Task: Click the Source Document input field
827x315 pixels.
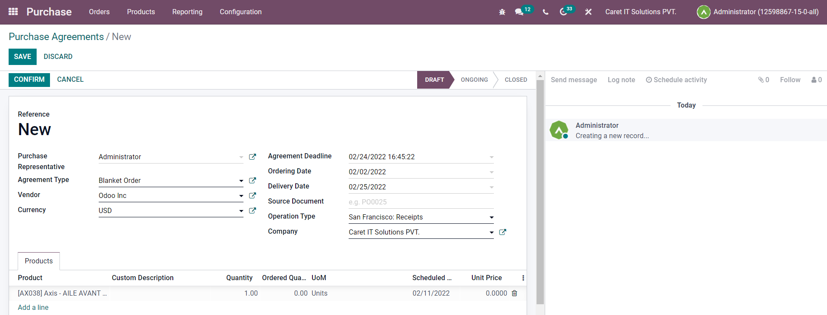Action: [421, 202]
